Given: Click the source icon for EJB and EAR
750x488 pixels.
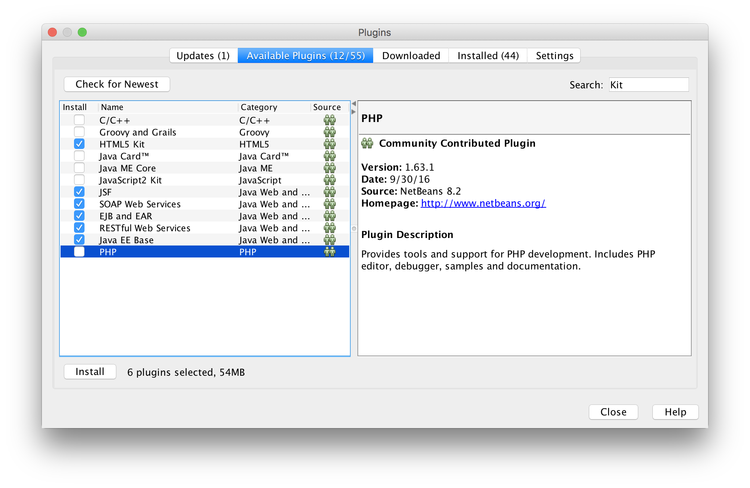Looking at the screenshot, I should (x=329, y=216).
